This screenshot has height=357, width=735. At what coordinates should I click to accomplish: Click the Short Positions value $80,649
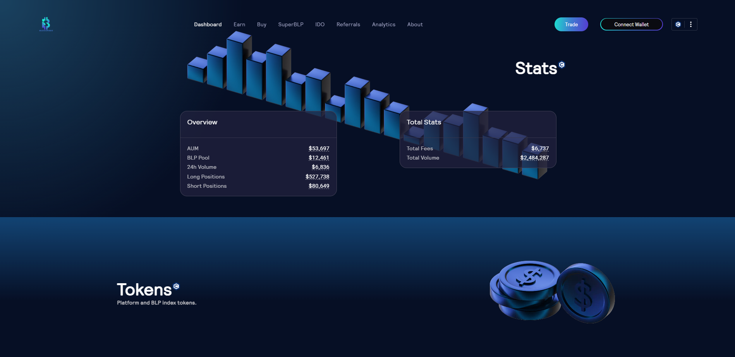[x=319, y=186]
